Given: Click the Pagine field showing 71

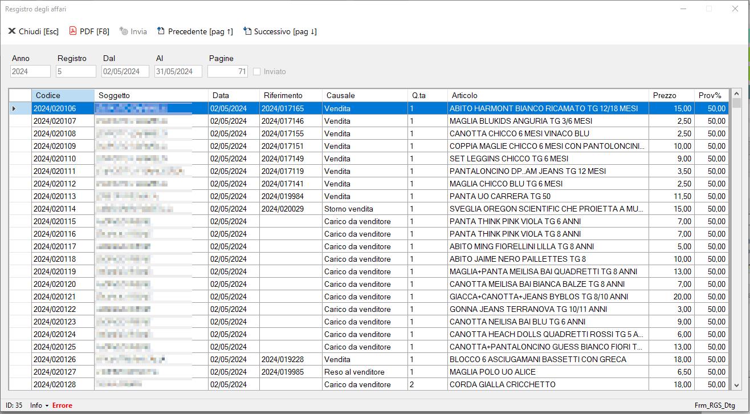Looking at the screenshot, I should (x=227, y=71).
